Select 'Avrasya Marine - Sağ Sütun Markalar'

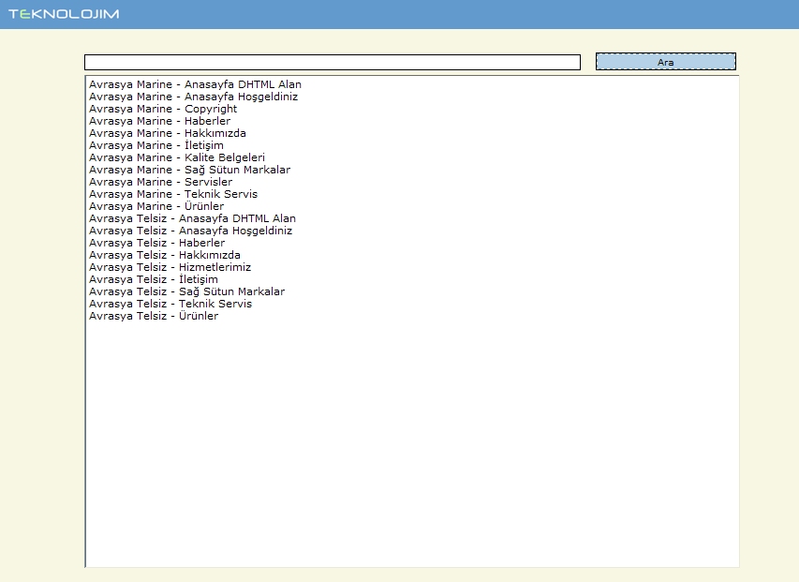[x=189, y=171]
